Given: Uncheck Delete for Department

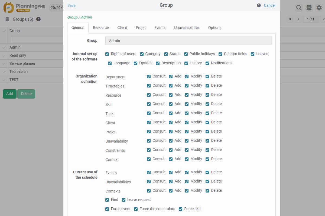Looking at the screenshot, I should click(207, 76).
